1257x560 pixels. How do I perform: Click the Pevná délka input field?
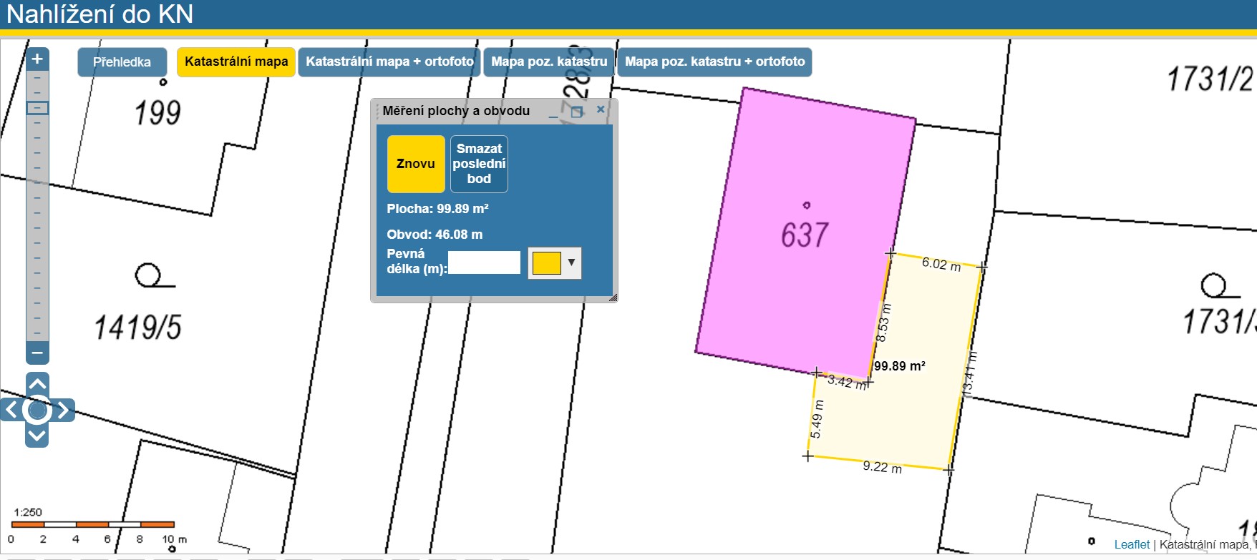click(485, 262)
